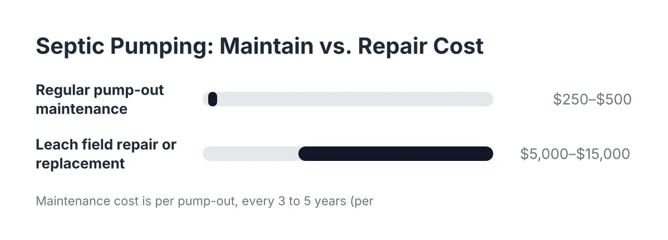Click the dark filled portion of the leach field bar
Image resolution: width=668 pixels, height=240 pixels.
tap(396, 154)
